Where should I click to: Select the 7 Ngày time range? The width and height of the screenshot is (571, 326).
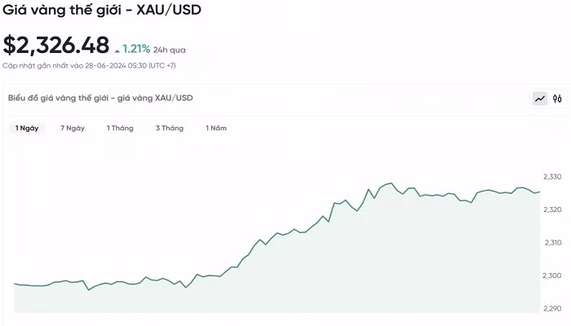(x=73, y=128)
